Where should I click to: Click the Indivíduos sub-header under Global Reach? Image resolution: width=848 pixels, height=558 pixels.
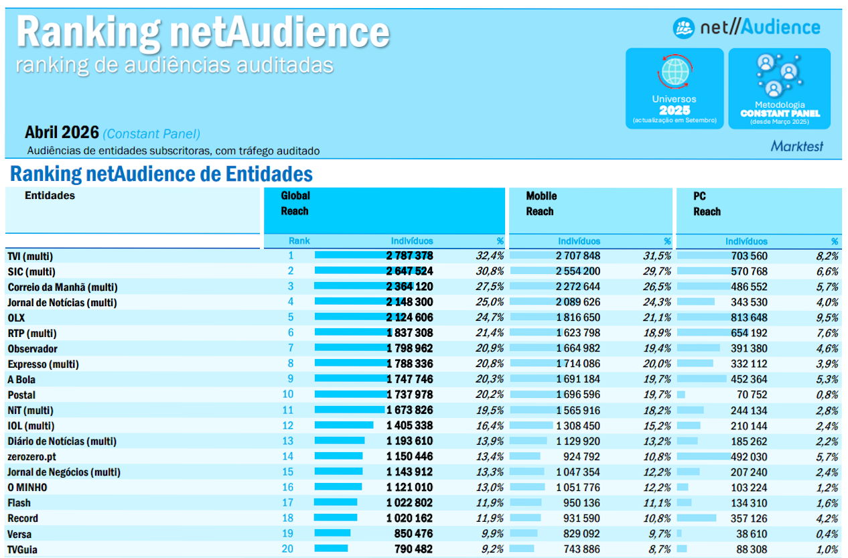[412, 241]
